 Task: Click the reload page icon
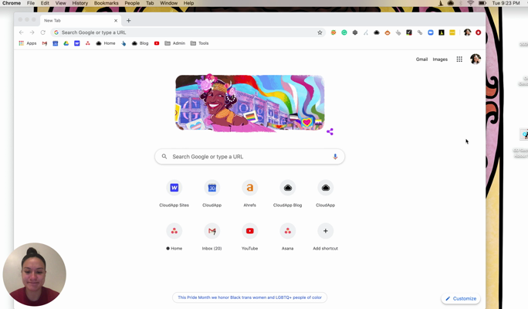pos(43,32)
